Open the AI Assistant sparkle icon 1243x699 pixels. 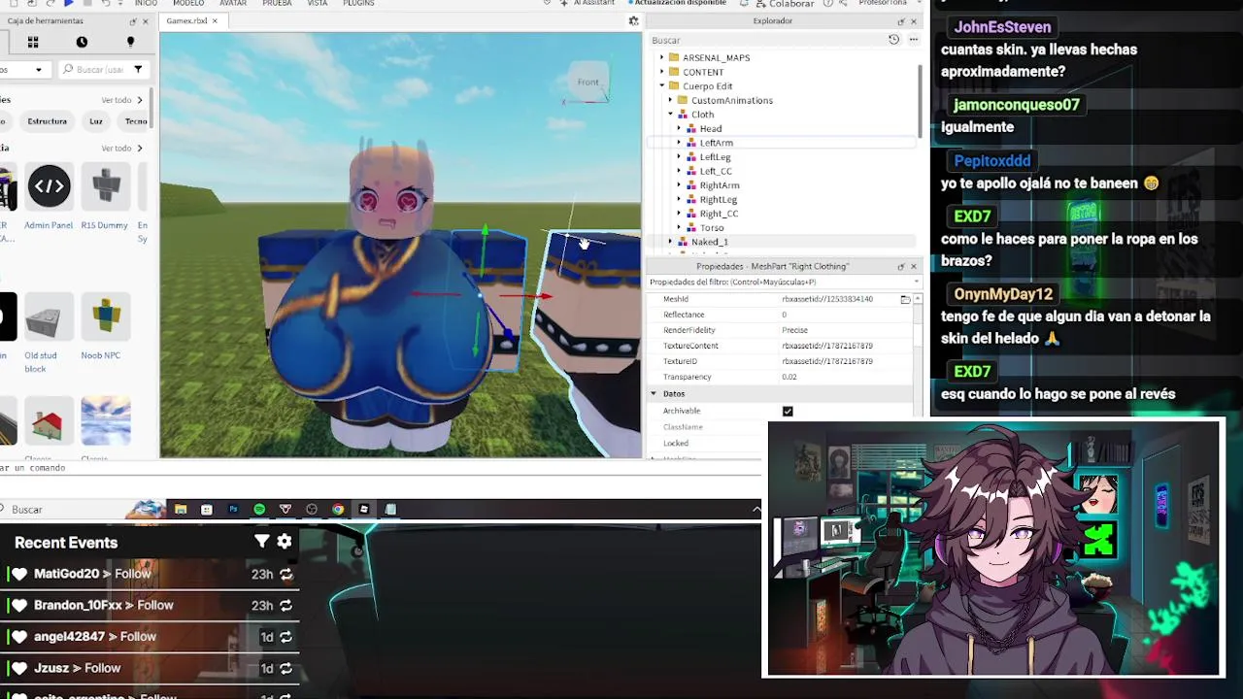[x=563, y=3]
